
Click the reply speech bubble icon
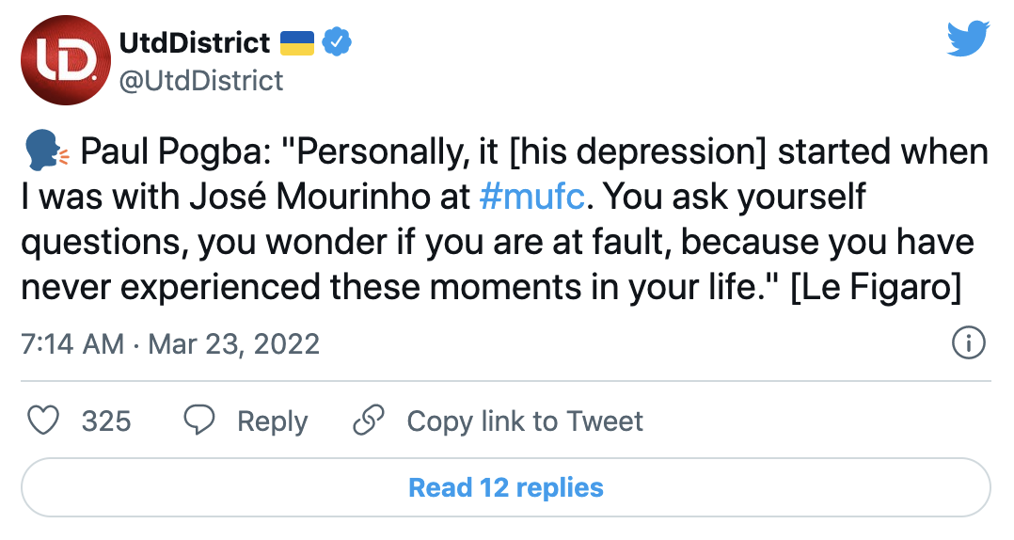tap(198, 421)
